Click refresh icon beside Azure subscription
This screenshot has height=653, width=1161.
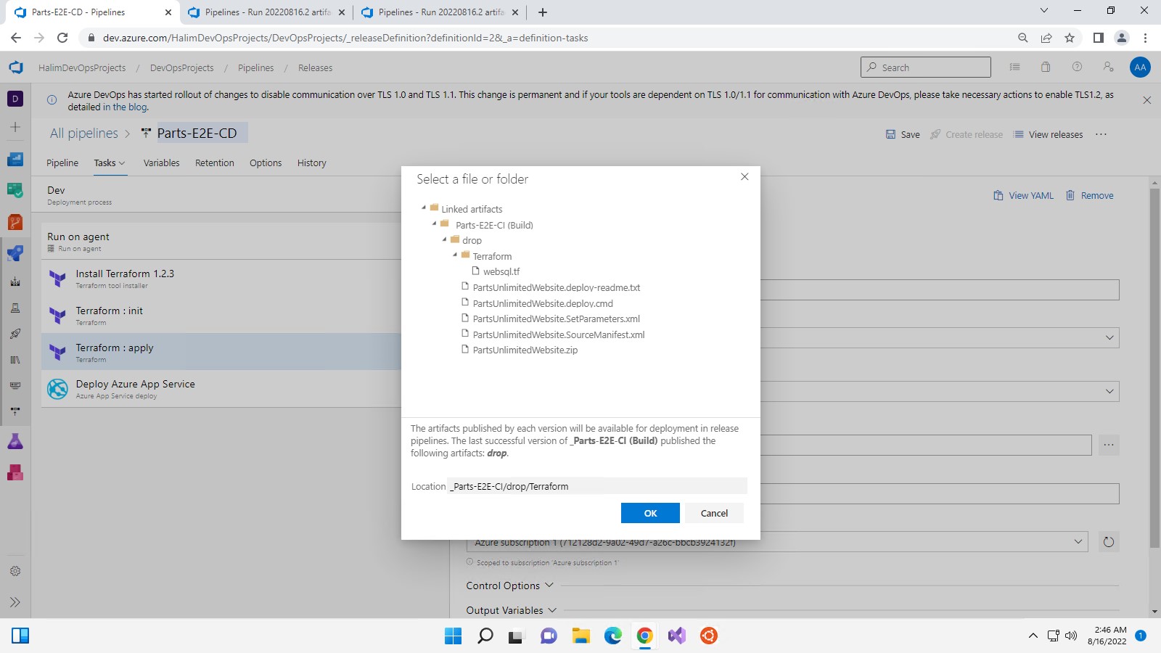[x=1108, y=542]
